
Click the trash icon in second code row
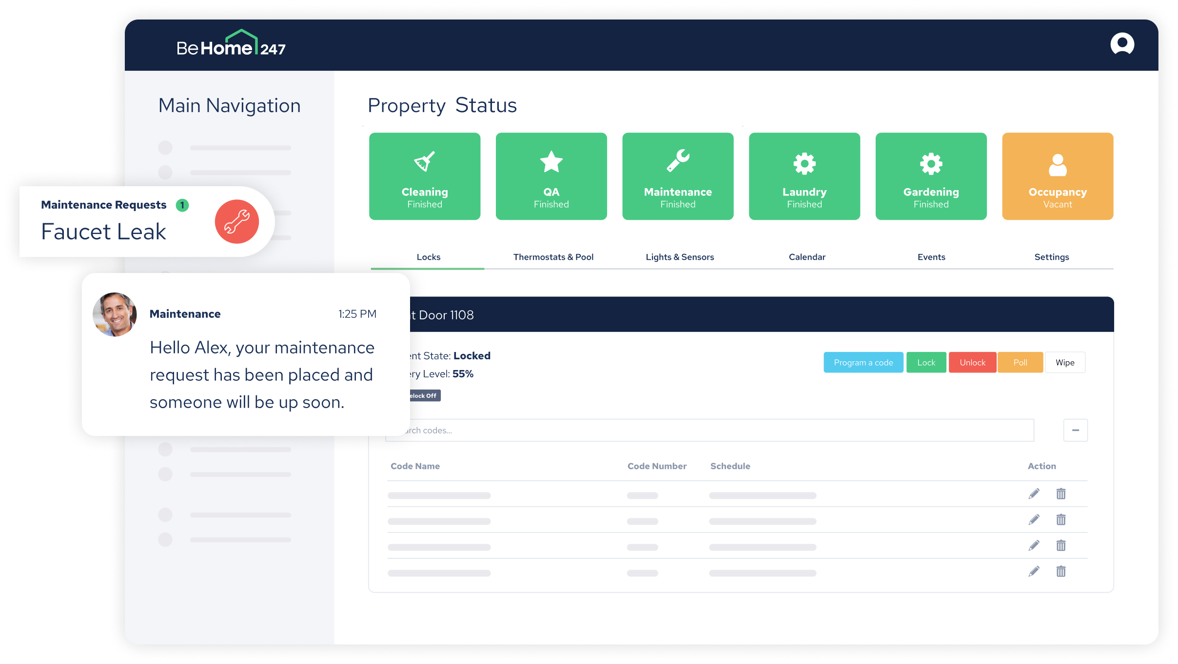point(1061,520)
